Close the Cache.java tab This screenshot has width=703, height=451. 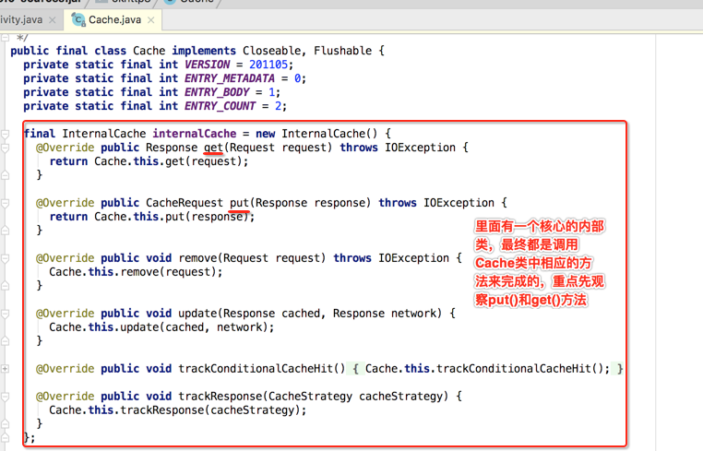(151, 20)
